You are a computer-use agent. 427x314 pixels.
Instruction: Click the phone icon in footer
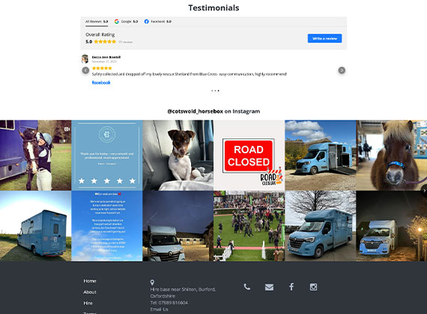coord(247,287)
